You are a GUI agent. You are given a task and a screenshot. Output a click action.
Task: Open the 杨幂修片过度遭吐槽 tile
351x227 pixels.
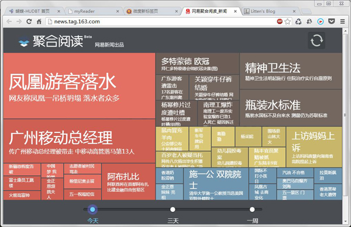(x=176, y=113)
